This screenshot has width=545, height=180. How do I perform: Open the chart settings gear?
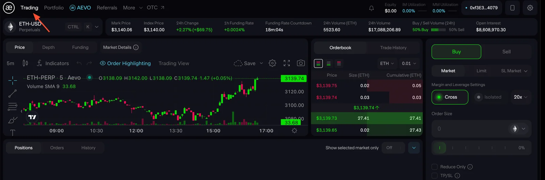pyautogui.click(x=272, y=63)
